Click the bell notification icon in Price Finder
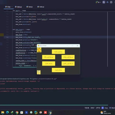This screenshot has width=115, height=115. click(39, 50)
